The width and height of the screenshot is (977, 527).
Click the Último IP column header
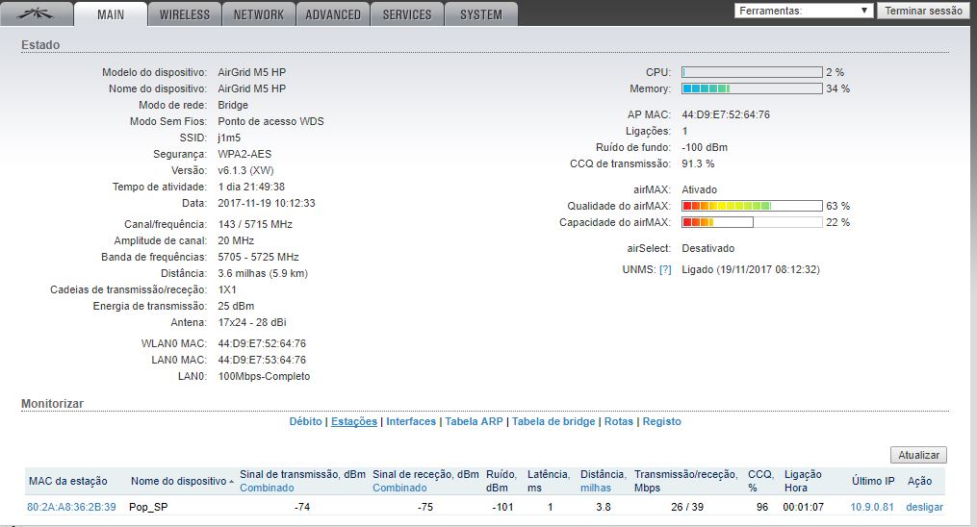click(873, 481)
